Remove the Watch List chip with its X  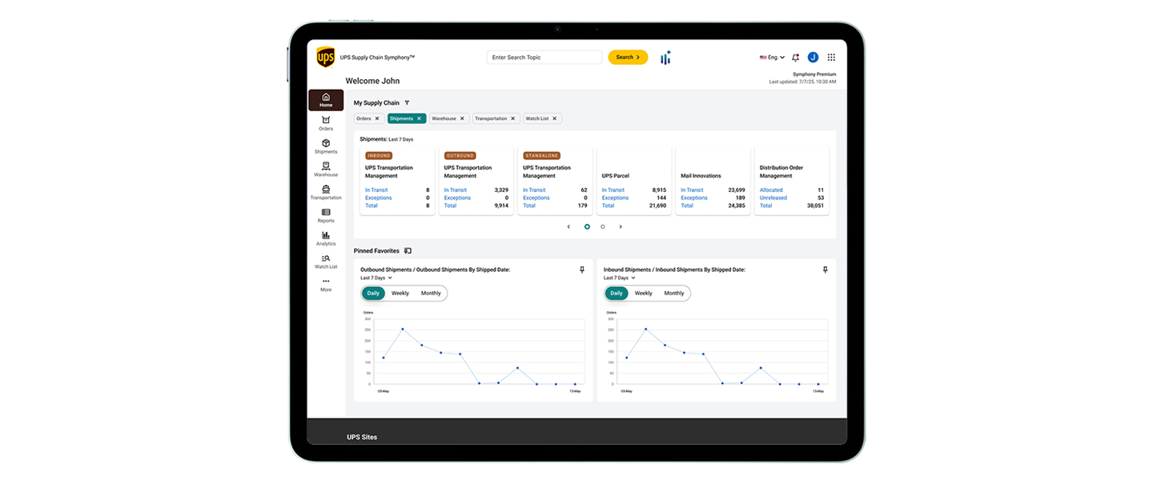tap(555, 118)
